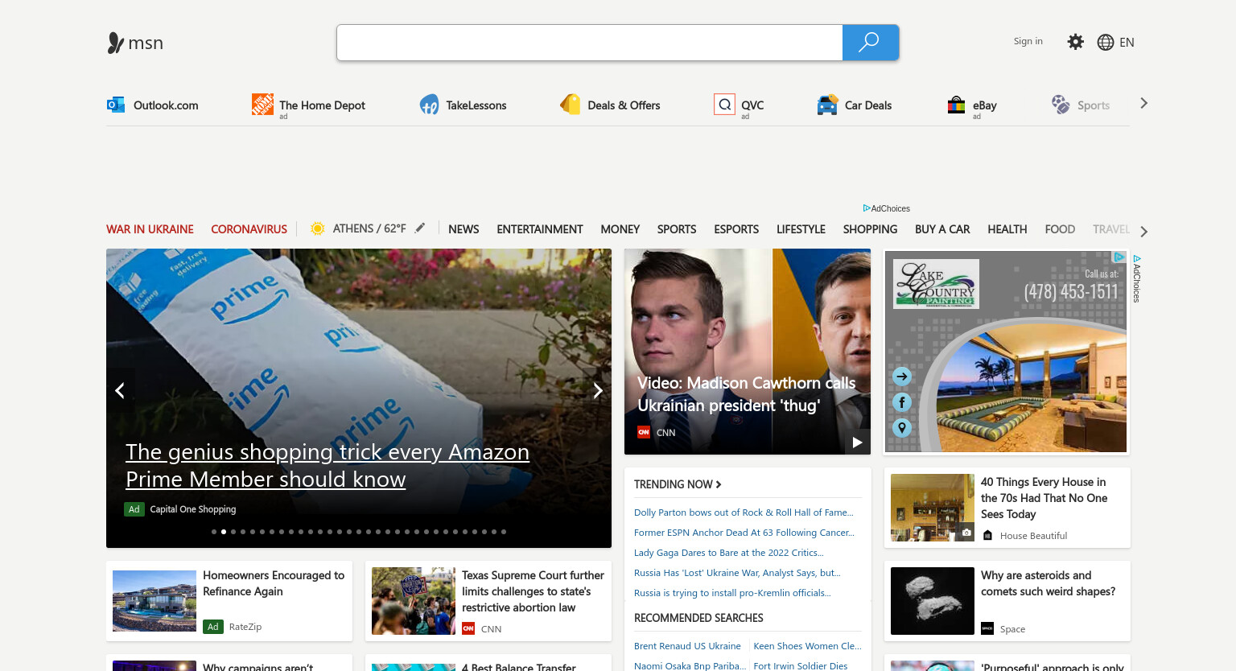Open HEALTH category tab
1236x671 pixels.
tap(1007, 229)
